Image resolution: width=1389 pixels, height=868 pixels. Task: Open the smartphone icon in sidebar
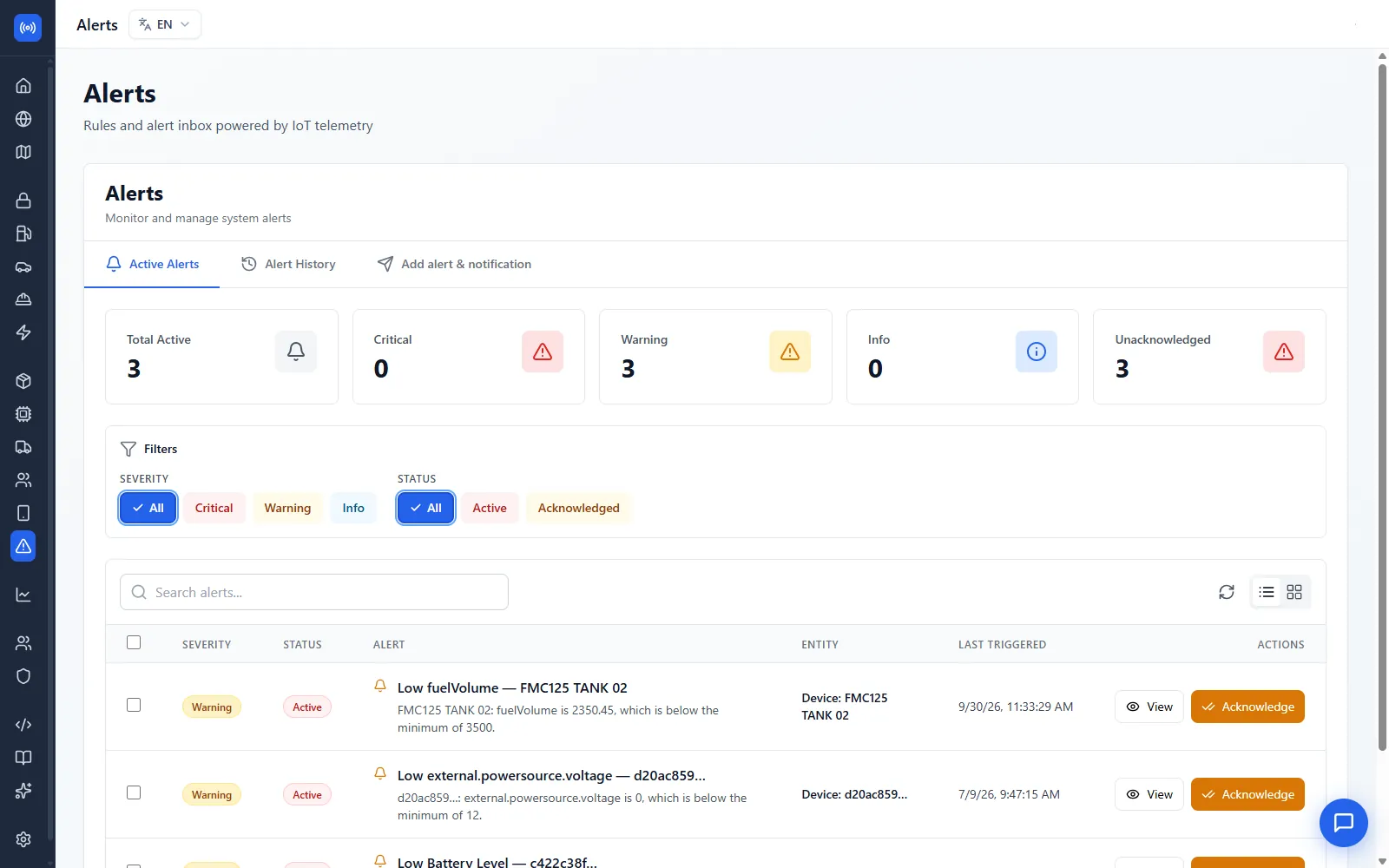(x=23, y=513)
